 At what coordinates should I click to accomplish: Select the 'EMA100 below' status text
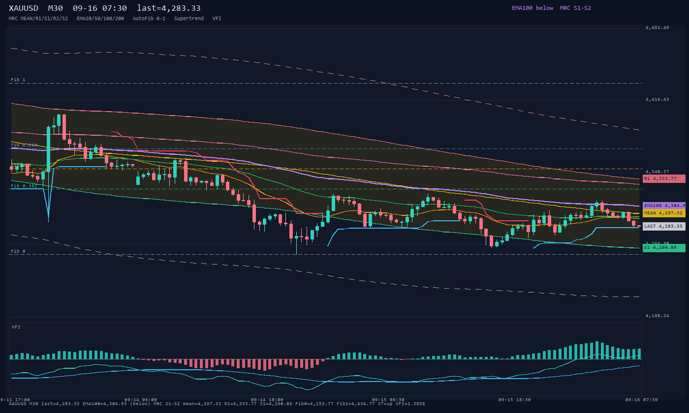pyautogui.click(x=532, y=8)
